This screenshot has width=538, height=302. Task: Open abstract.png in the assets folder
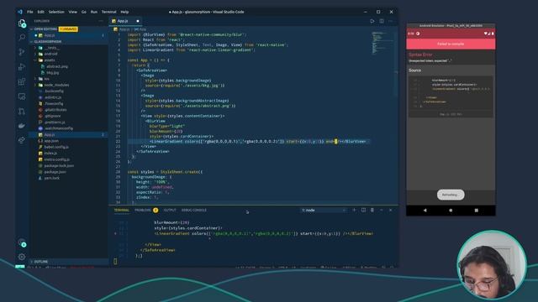click(57, 66)
